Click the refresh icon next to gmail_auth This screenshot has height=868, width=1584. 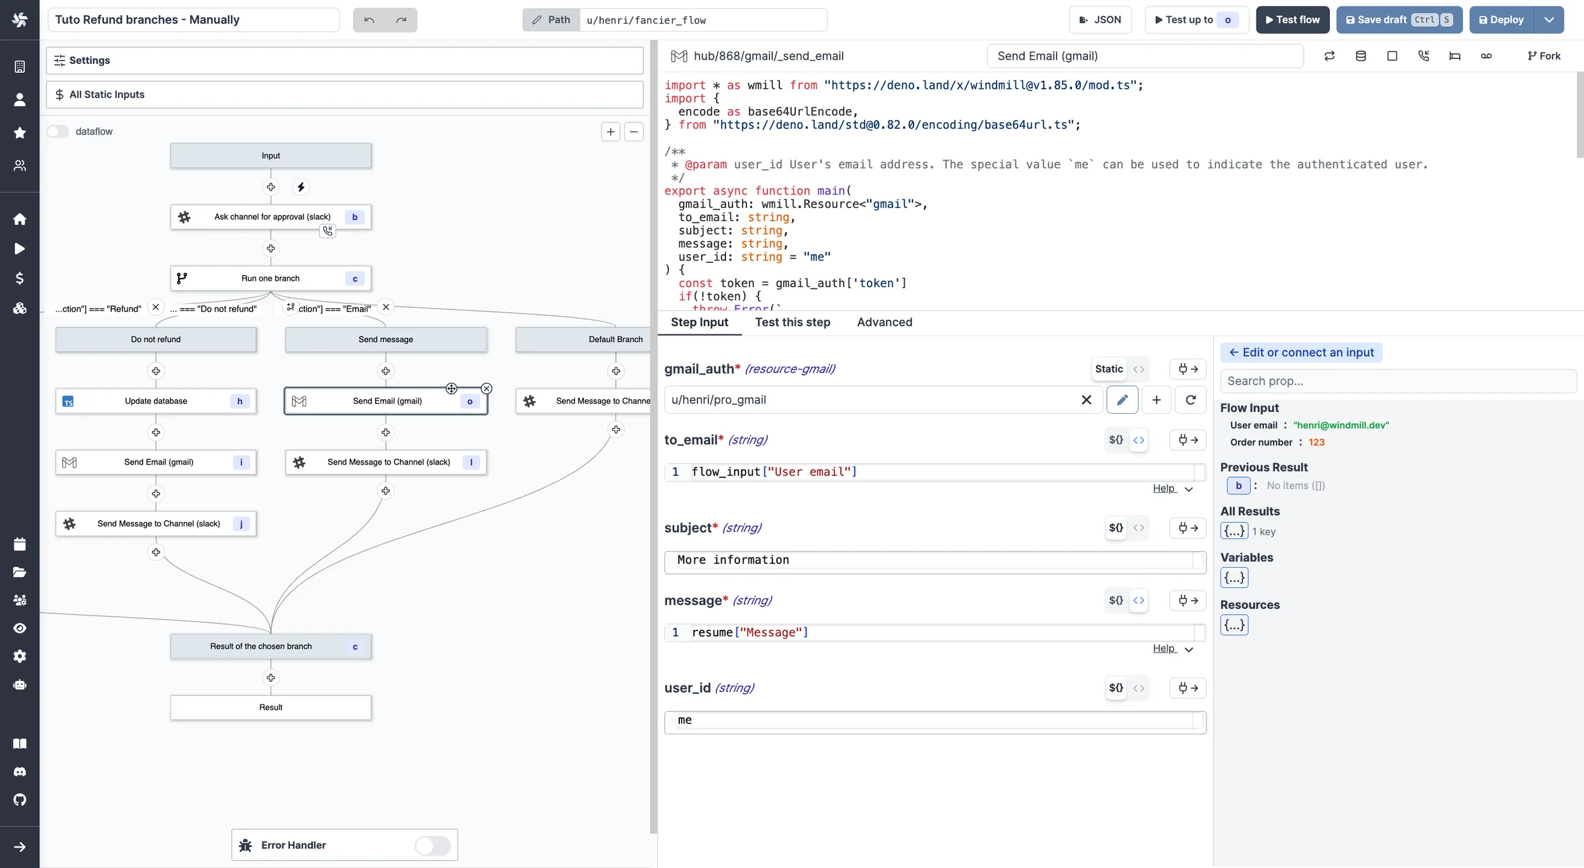(x=1190, y=400)
